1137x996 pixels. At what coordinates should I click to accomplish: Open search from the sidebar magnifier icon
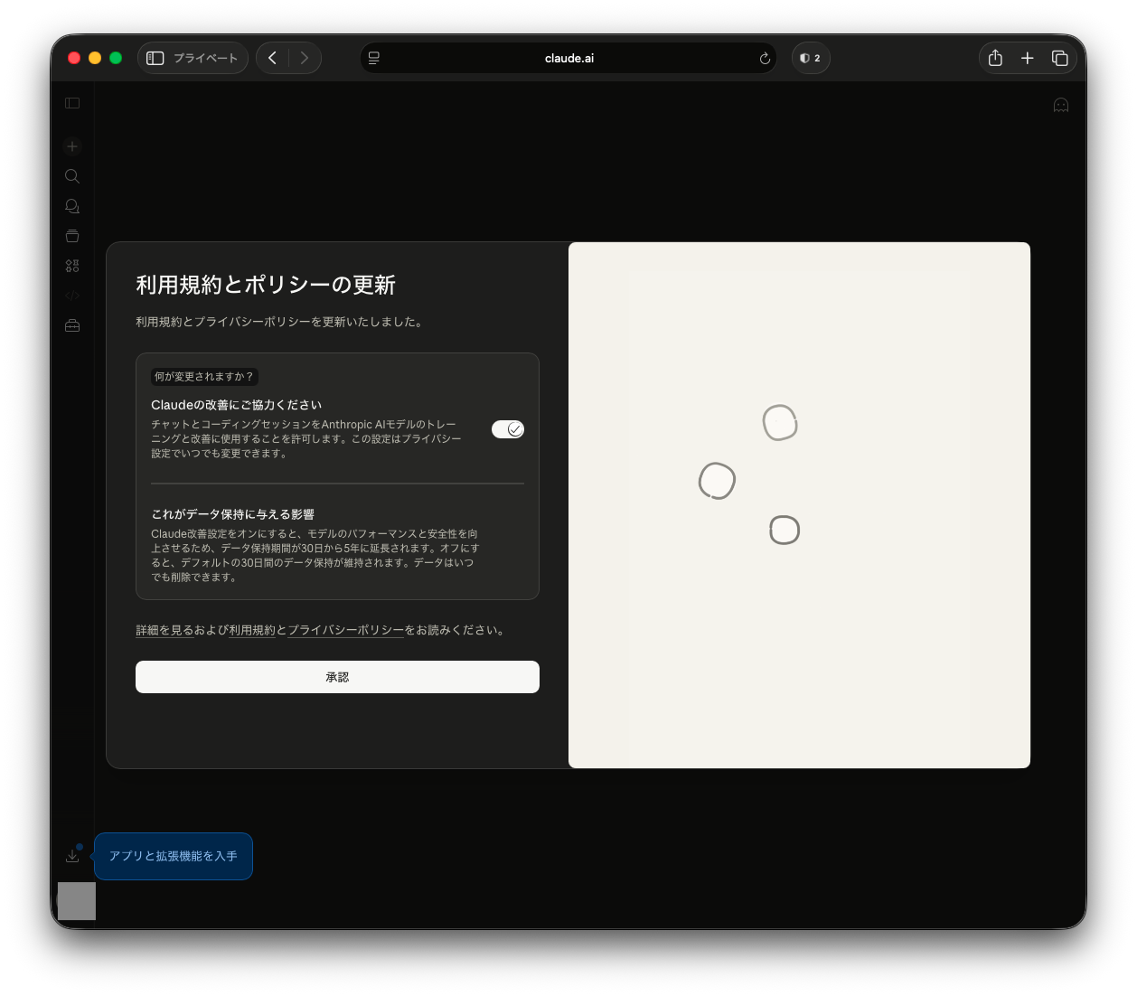[x=71, y=176]
